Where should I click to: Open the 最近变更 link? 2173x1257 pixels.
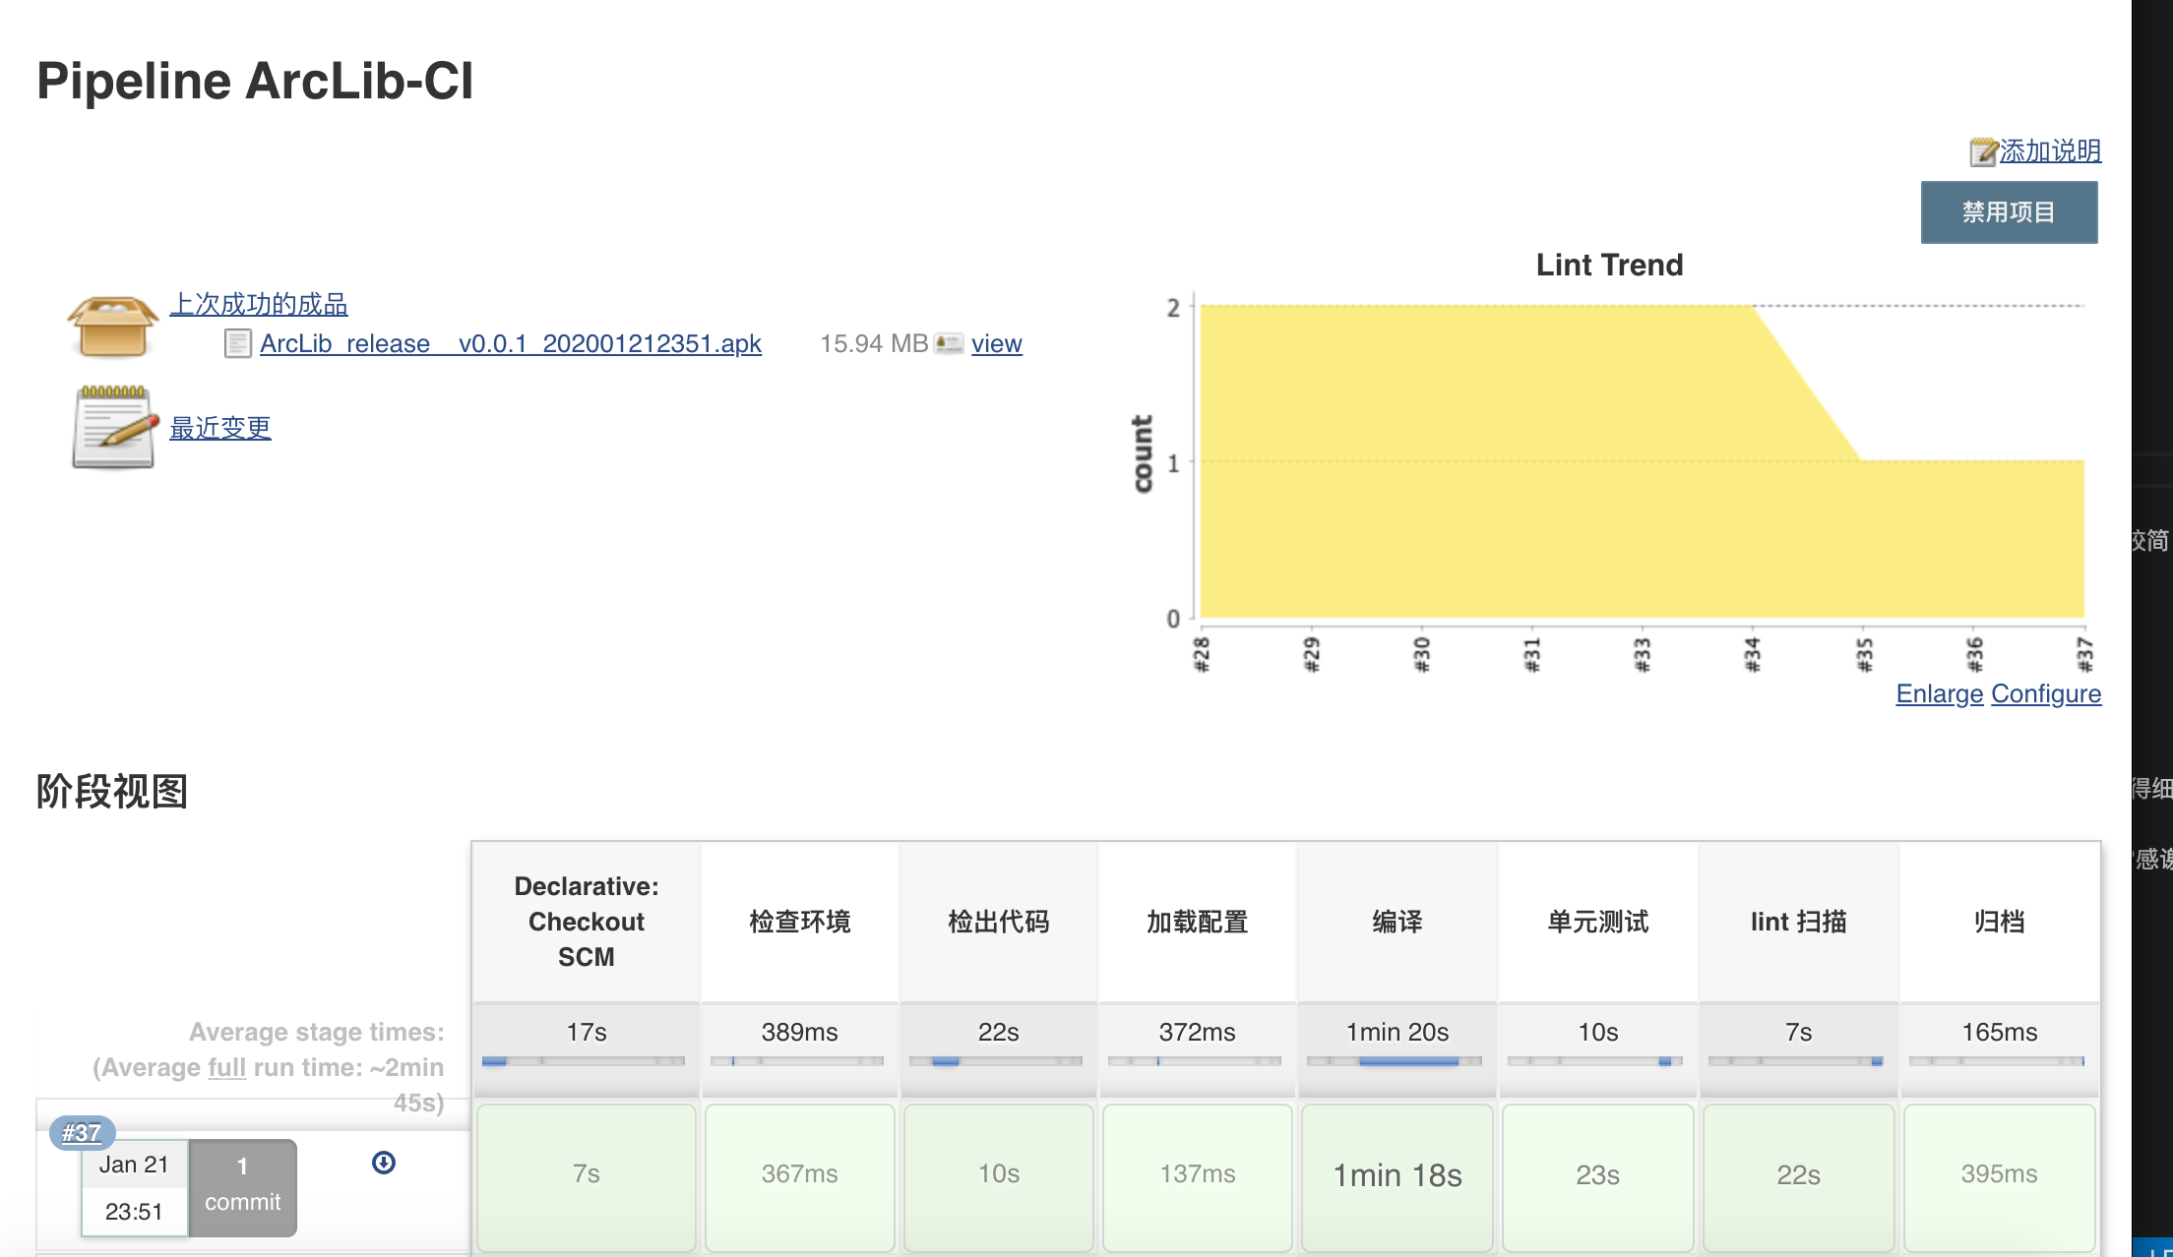tap(219, 428)
